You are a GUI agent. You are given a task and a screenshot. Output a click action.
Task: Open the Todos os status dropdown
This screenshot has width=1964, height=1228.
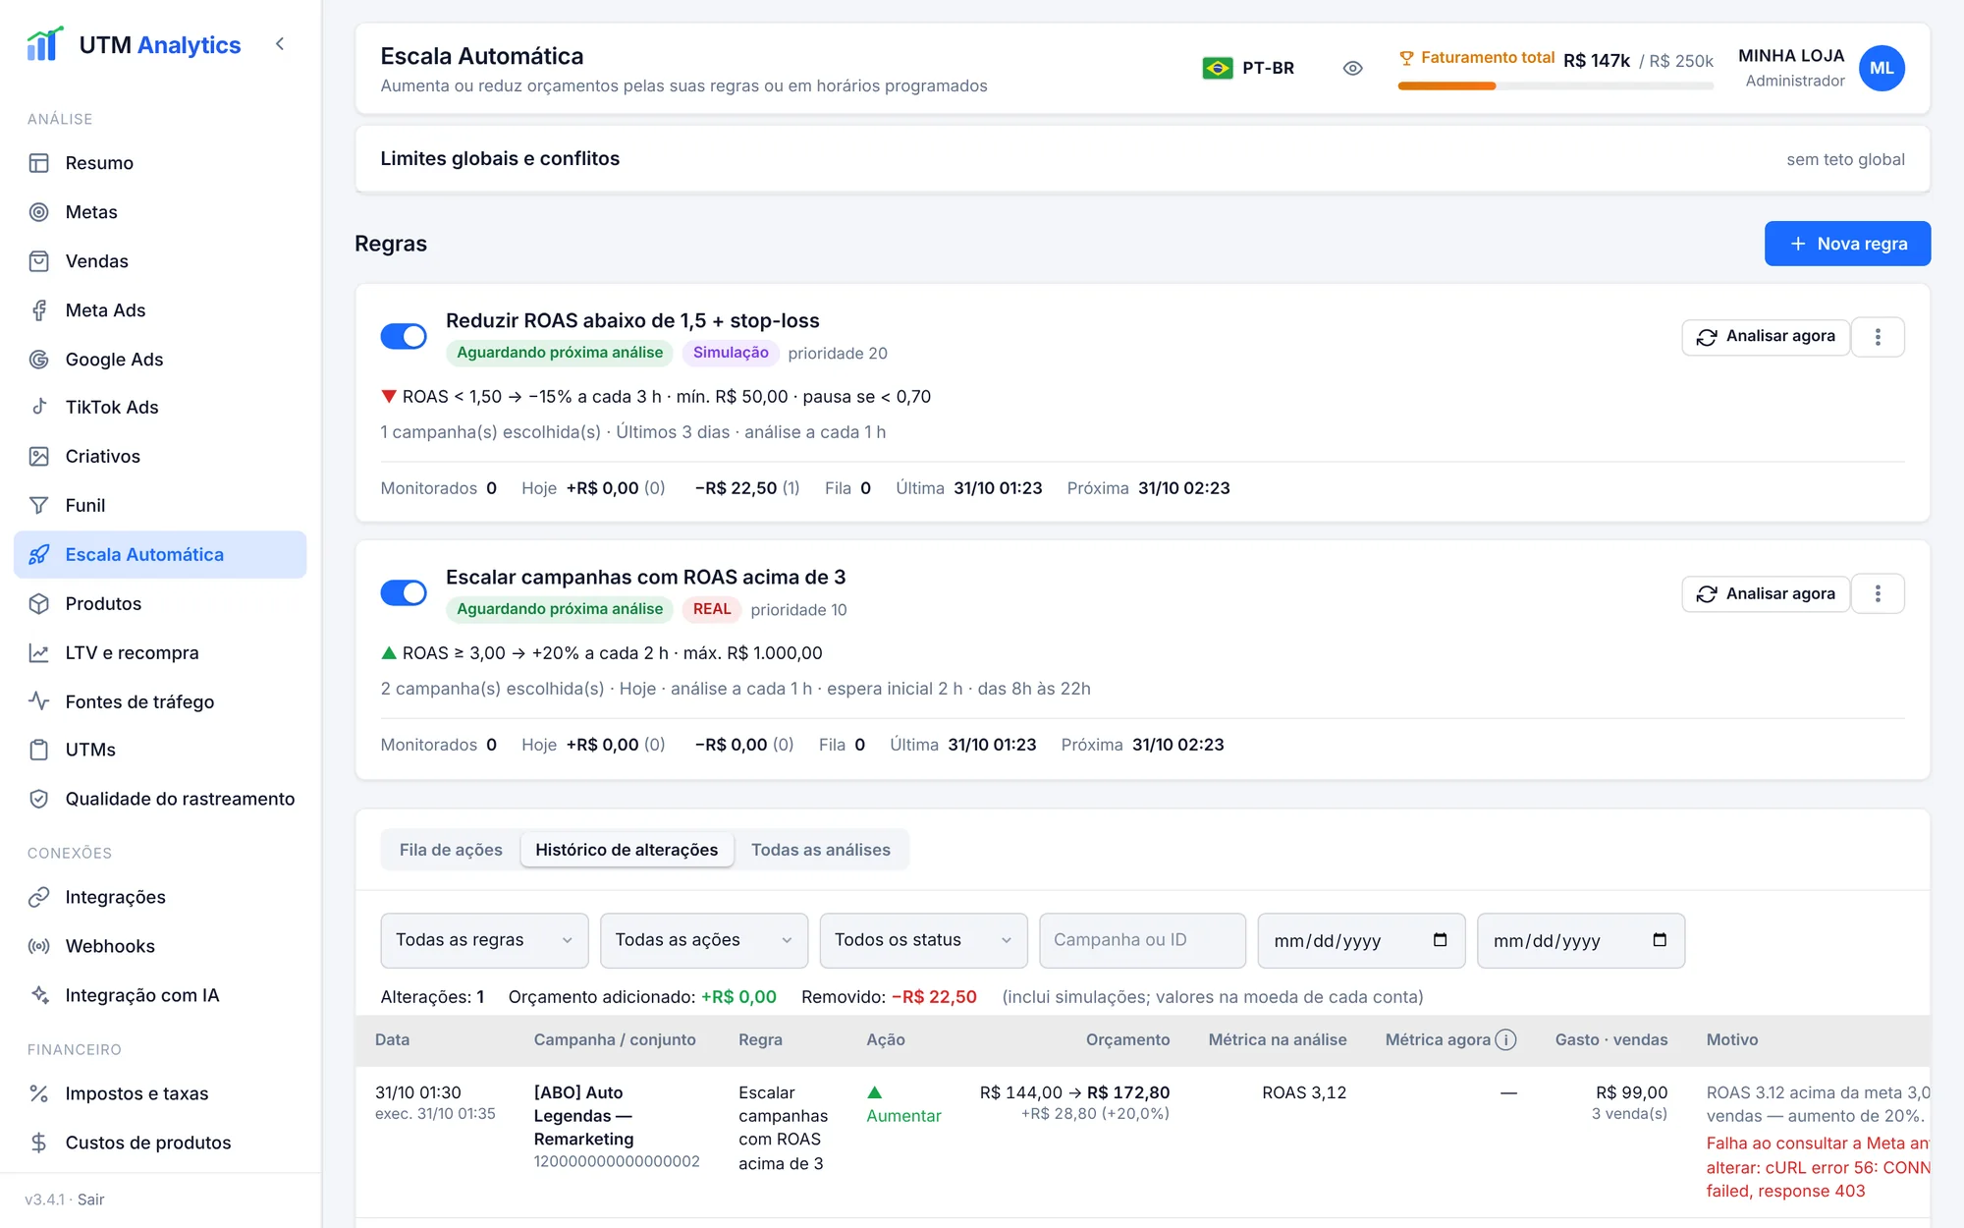(923, 940)
